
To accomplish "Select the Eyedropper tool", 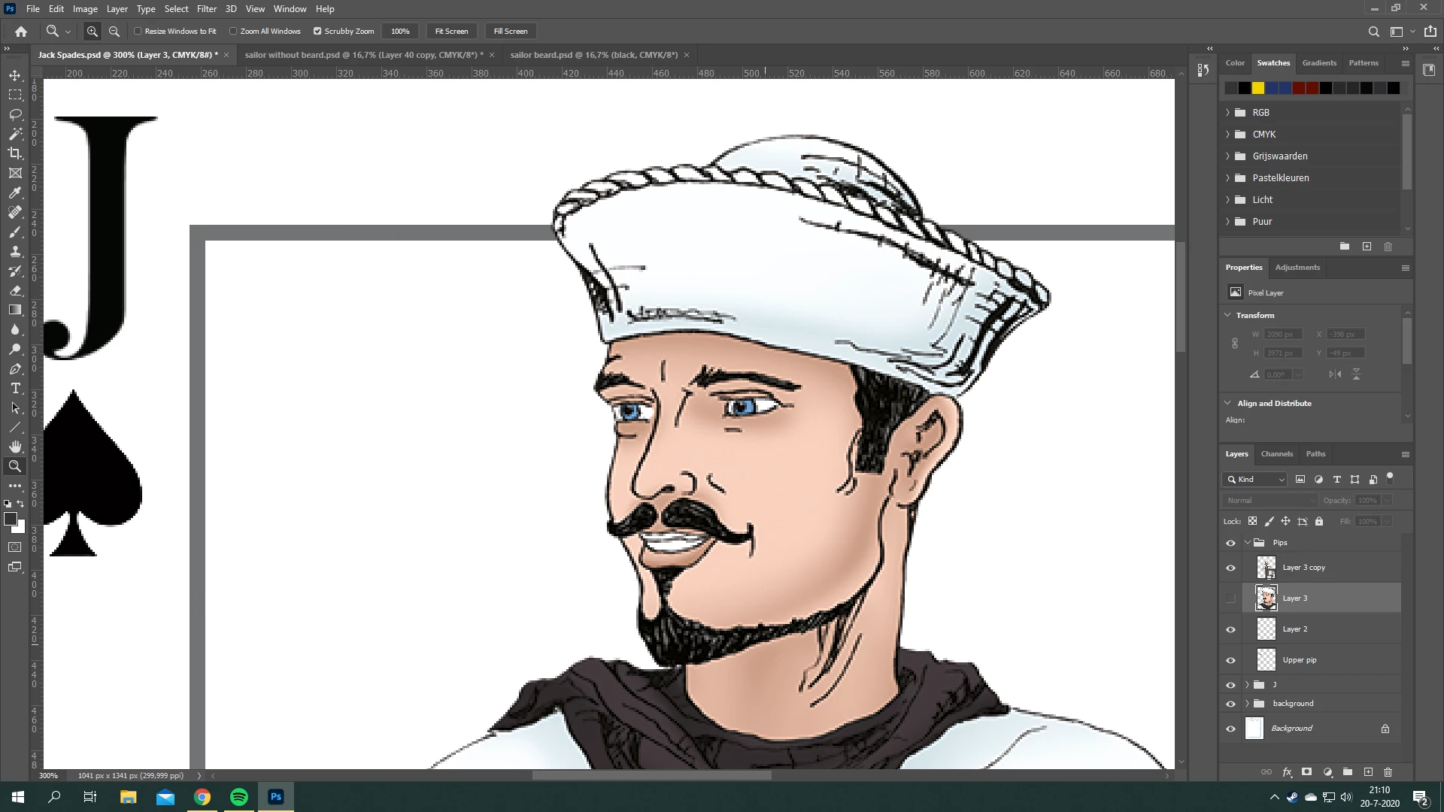I will tap(15, 192).
